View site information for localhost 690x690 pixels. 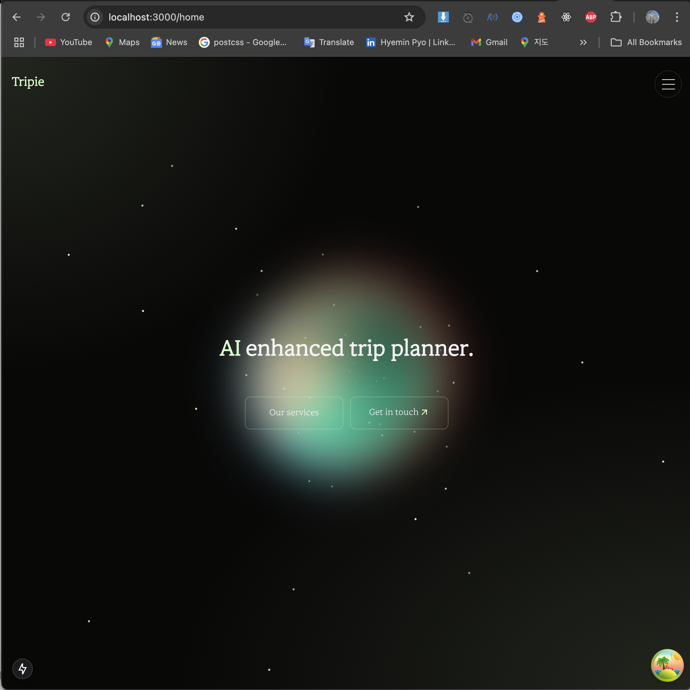95,17
